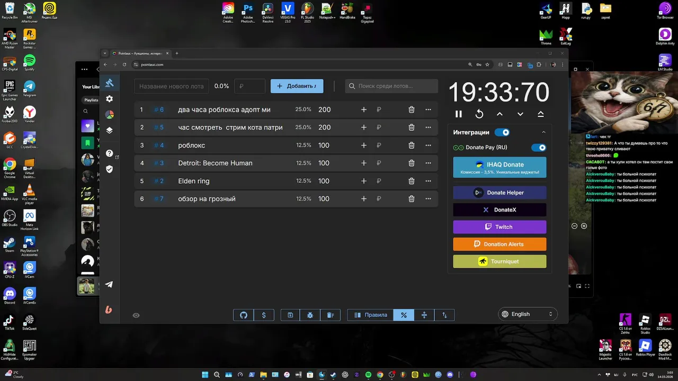This screenshot has height=381, width=678.
Task: Click the pointauc.com address bar
Action: (299, 65)
